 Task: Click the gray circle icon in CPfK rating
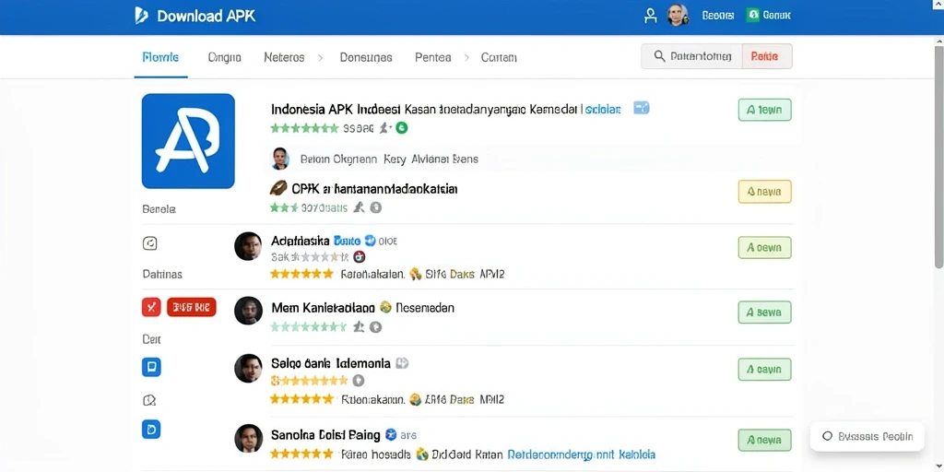coord(376,207)
